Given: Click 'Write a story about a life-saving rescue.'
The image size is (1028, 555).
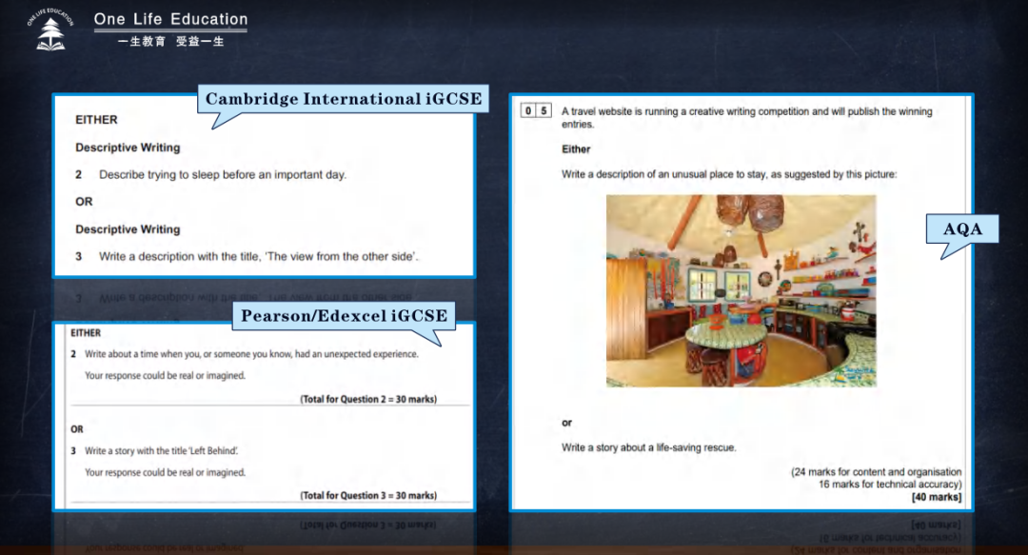Looking at the screenshot, I should click(x=648, y=447).
